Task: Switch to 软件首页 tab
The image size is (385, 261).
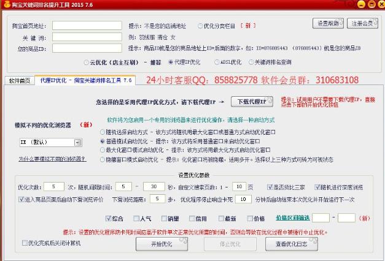Action: coord(20,81)
